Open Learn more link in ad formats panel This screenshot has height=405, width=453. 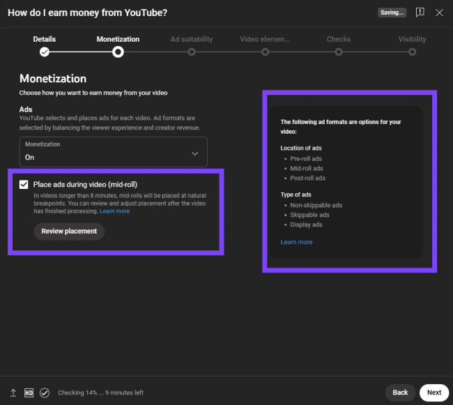(x=296, y=242)
